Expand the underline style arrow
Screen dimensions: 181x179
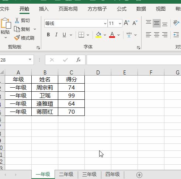pos(71,35)
